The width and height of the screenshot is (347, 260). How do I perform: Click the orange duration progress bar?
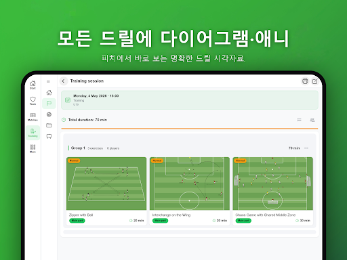pyautogui.click(x=190, y=129)
